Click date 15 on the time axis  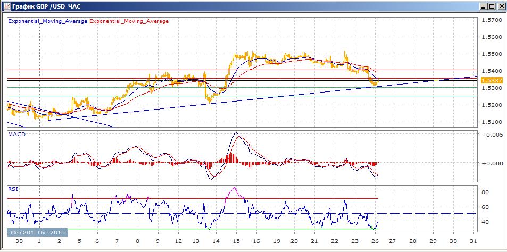point(236,241)
